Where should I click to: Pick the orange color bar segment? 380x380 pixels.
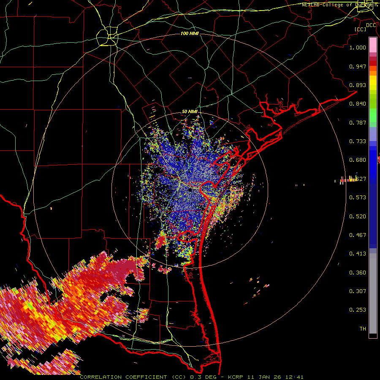pos(373,73)
